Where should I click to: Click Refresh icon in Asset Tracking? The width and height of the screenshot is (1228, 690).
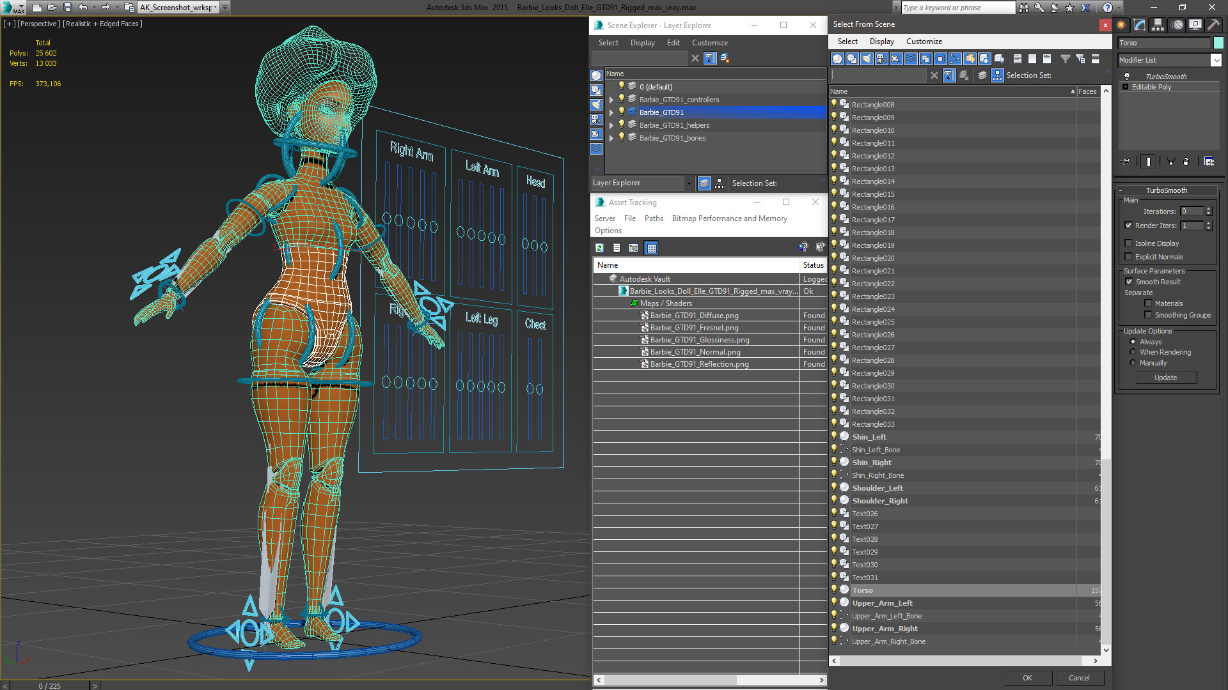(599, 248)
